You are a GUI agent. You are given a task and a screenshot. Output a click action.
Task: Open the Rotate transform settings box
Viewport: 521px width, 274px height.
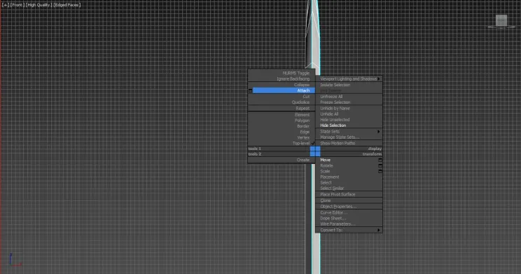pos(380,165)
